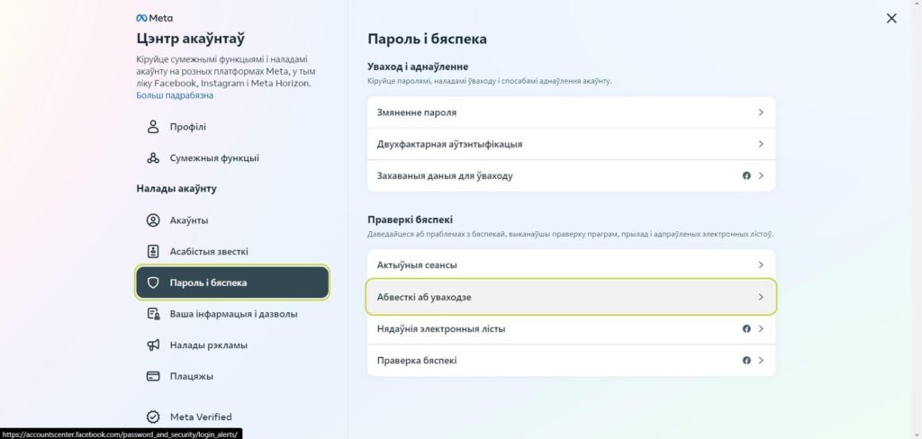Follow the Больш падрабязна link

click(175, 95)
